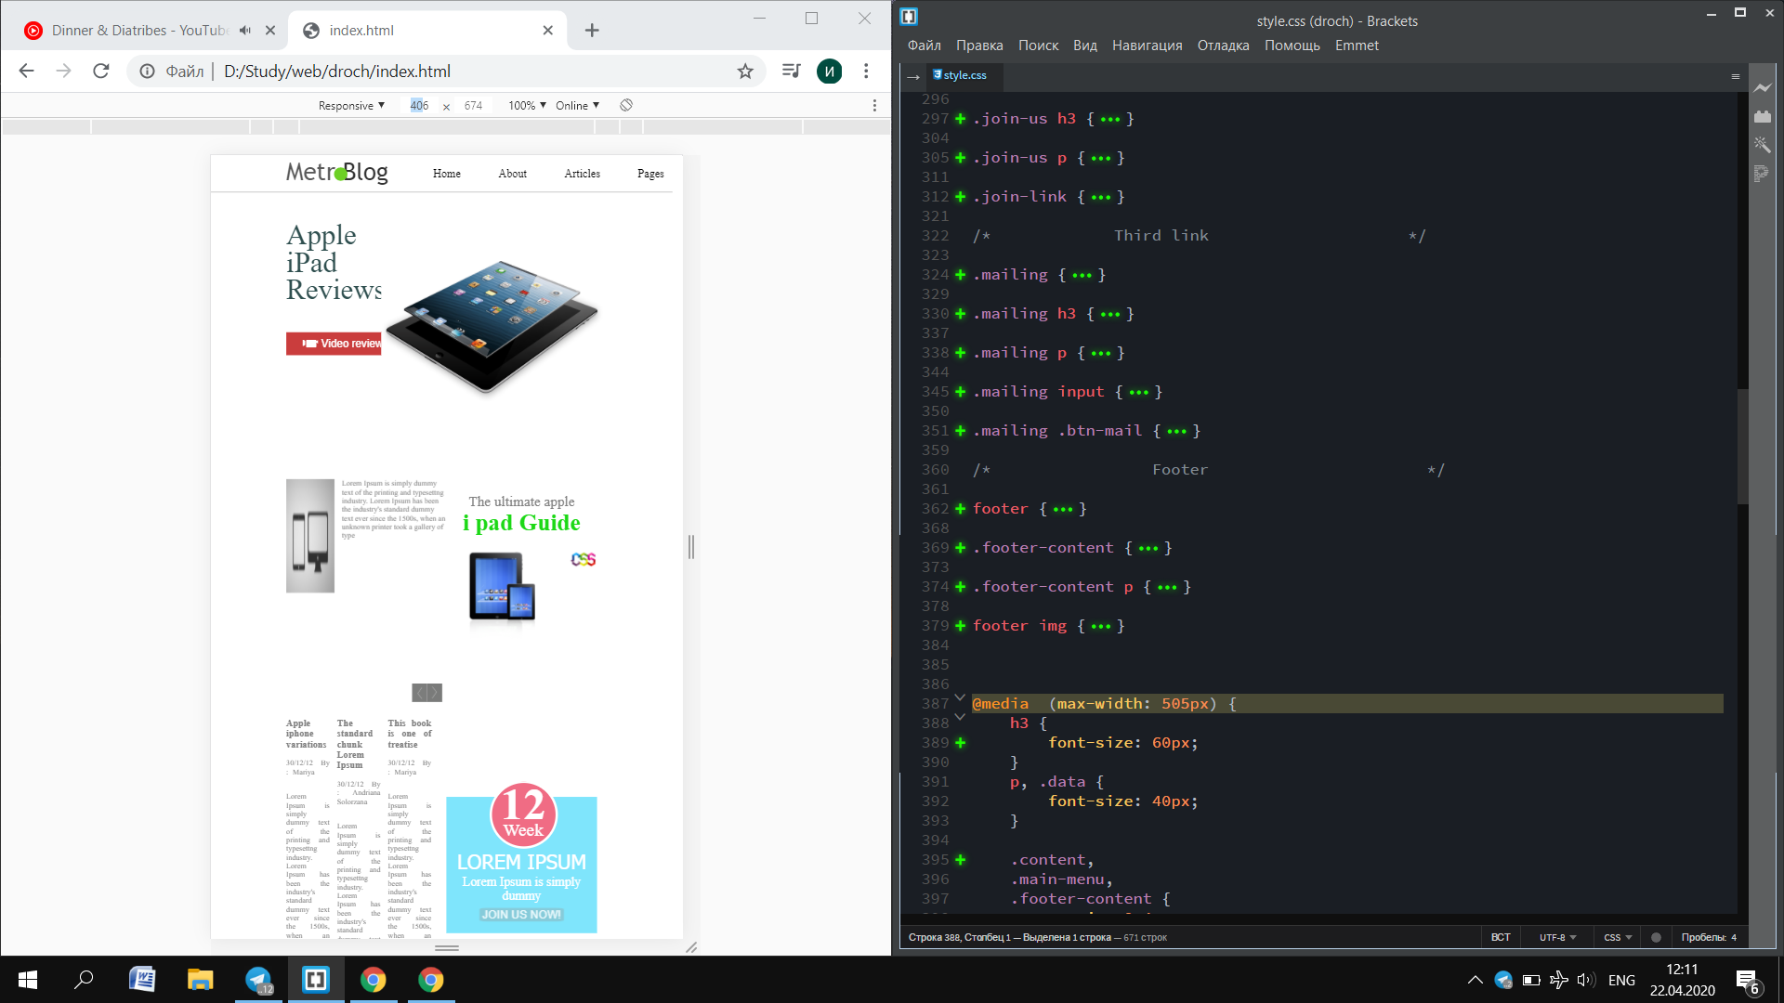
Task: Click the Video review button
Action: pyautogui.click(x=334, y=344)
